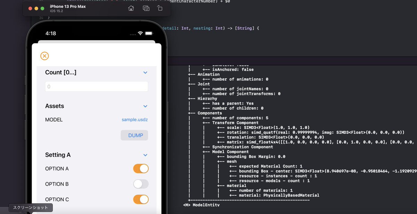
Task: Click the Simulator screenshot camera icon
Action: pos(146,8)
